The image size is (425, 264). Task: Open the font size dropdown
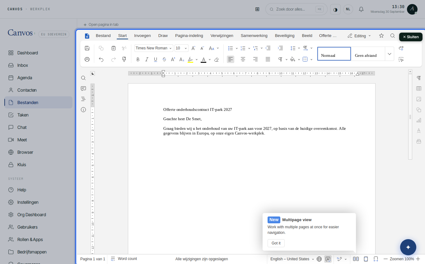[x=181, y=48]
